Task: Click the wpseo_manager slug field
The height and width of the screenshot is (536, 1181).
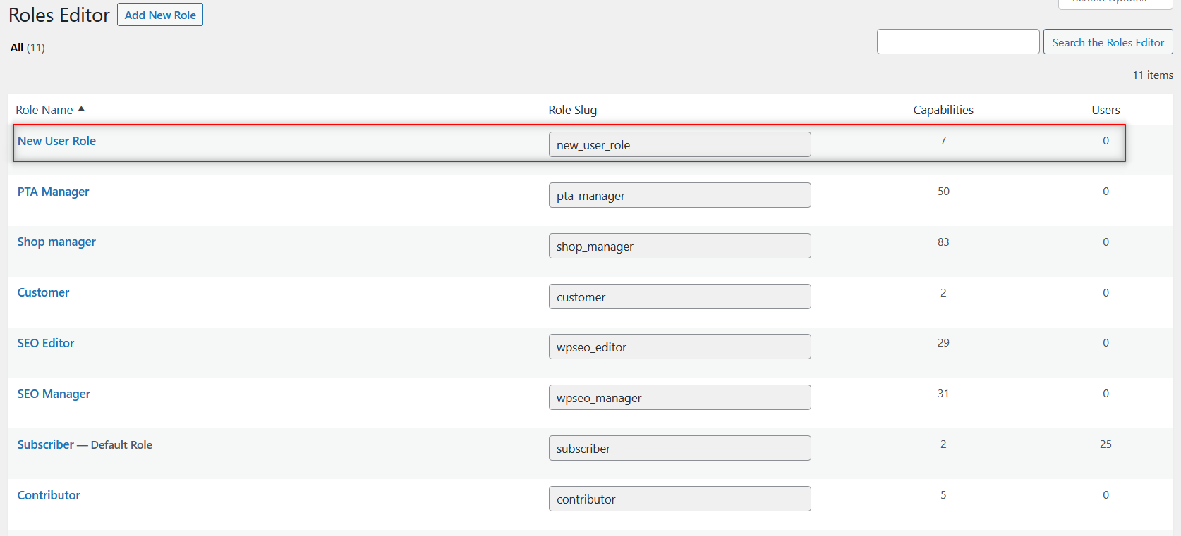Action: [680, 397]
